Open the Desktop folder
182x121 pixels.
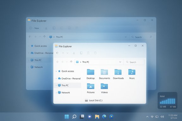[x=91, y=74]
